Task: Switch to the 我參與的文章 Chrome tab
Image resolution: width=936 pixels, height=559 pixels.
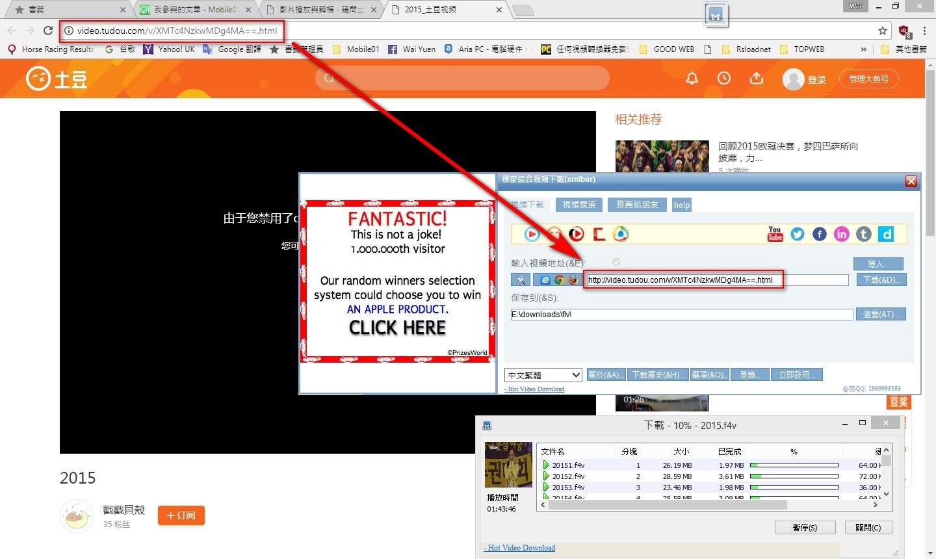Action: point(196,10)
